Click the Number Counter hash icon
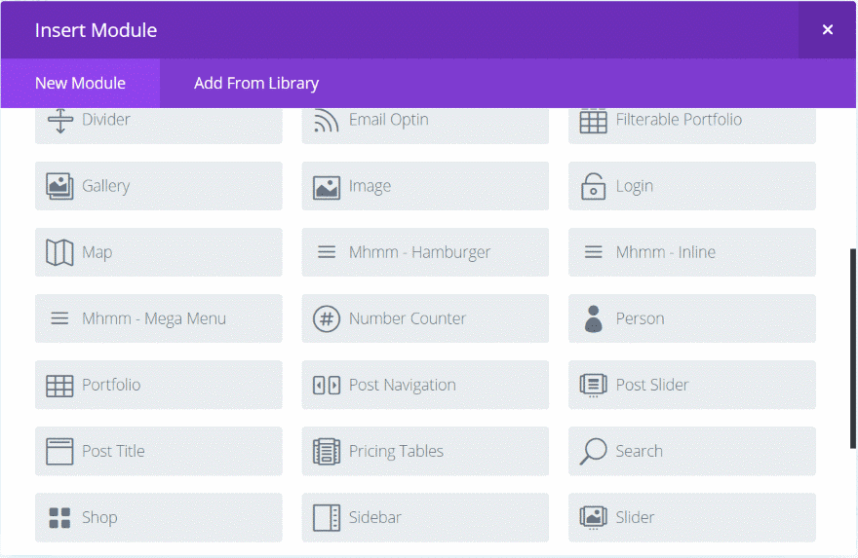 click(x=327, y=318)
